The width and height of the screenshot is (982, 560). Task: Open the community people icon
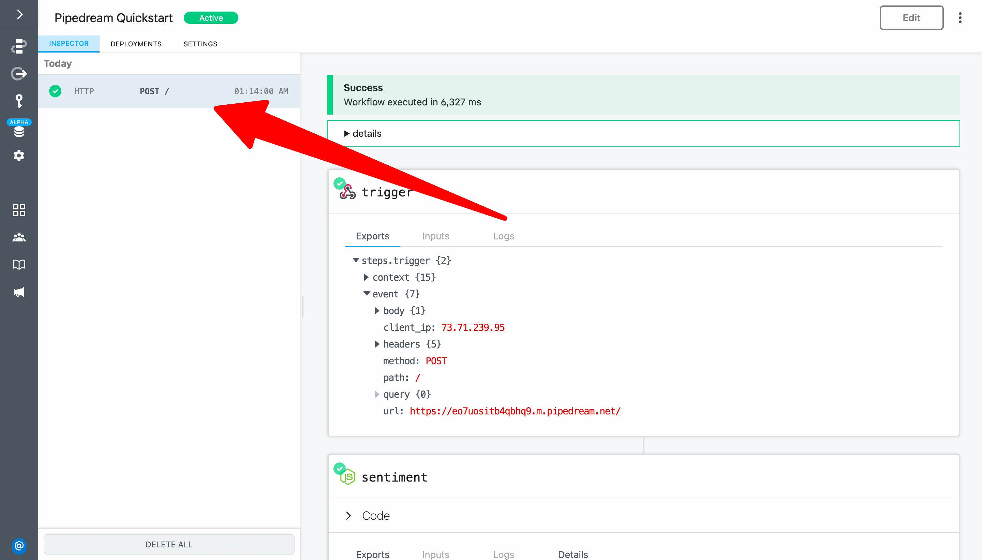[19, 237]
